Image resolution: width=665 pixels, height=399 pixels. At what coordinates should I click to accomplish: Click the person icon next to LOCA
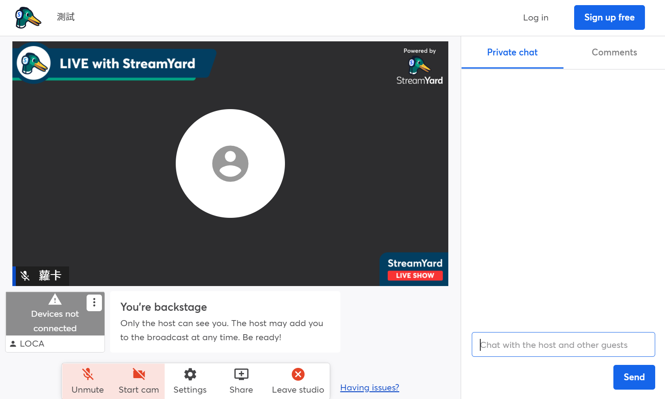coord(13,344)
